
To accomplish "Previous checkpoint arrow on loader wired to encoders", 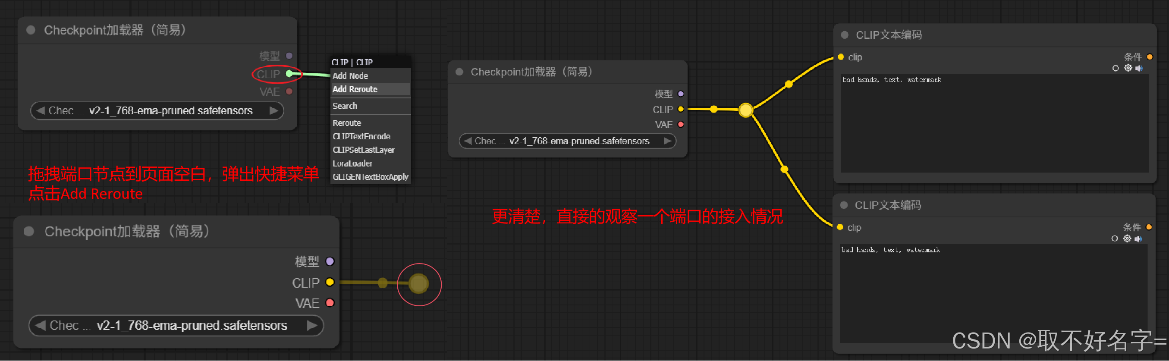I will click(x=468, y=141).
